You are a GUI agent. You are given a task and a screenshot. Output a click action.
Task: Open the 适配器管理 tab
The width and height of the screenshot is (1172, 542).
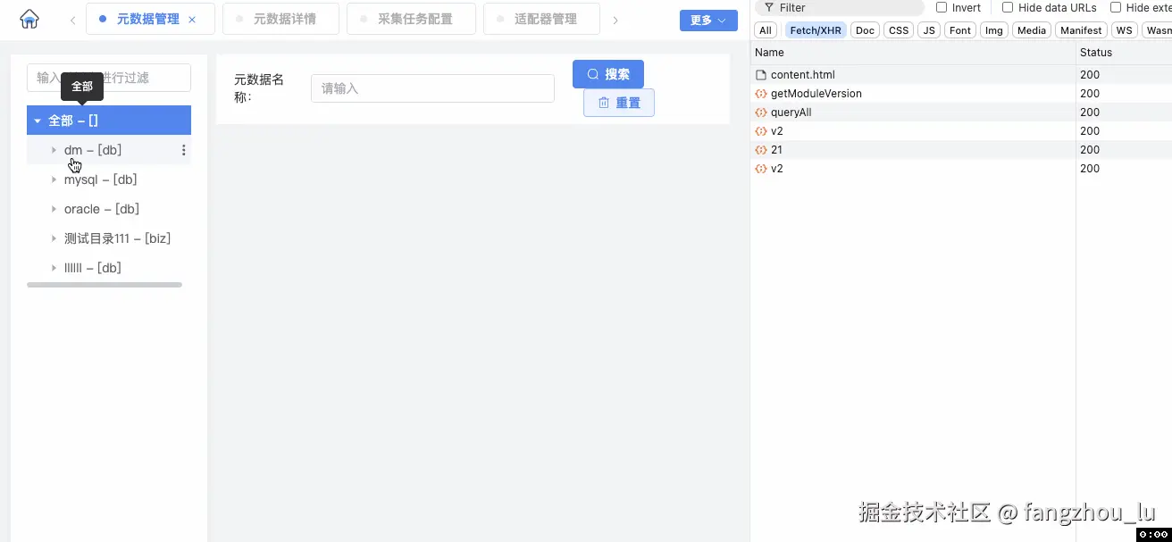(541, 19)
